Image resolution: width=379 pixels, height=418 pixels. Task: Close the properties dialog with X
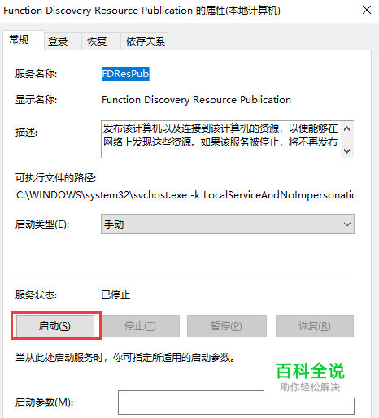367,11
